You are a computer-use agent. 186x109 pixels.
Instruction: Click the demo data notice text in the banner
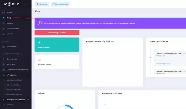[x=89, y=23]
